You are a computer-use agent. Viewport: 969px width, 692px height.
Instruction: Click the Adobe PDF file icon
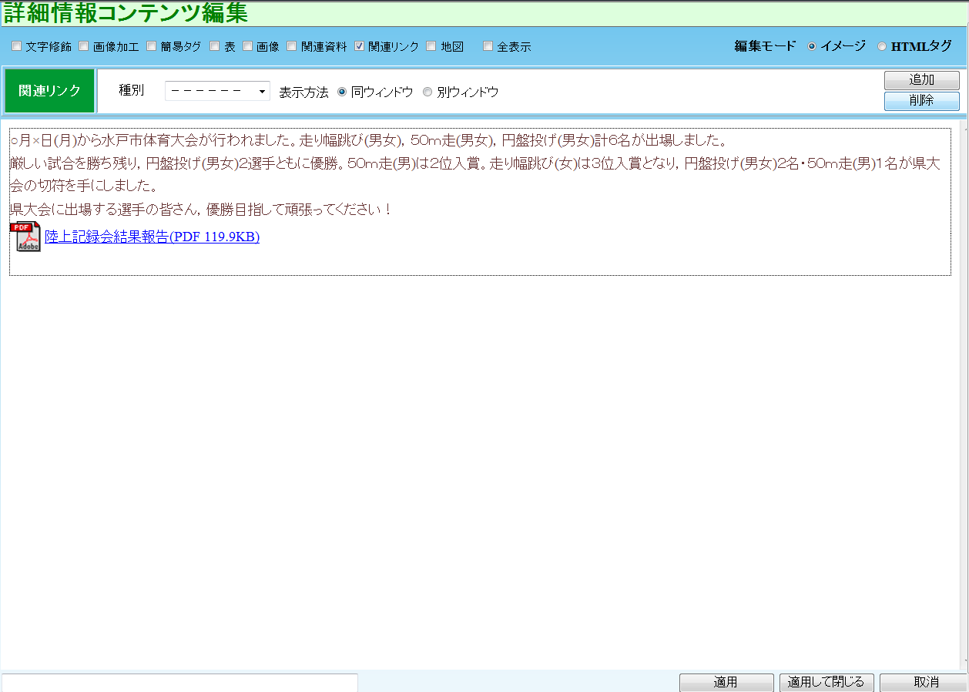pyautogui.click(x=25, y=237)
